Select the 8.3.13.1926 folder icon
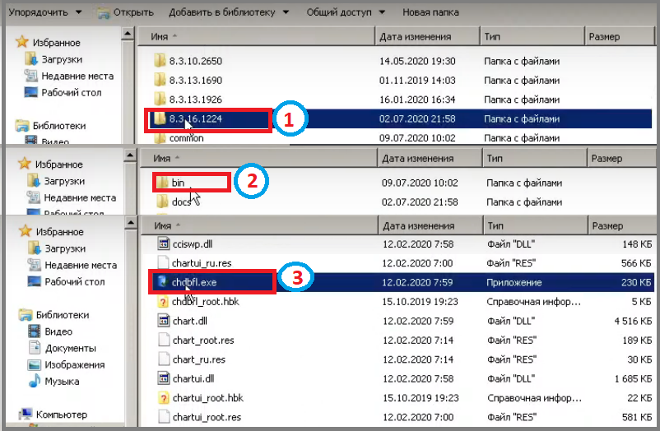Screen dimensions: 660x431 tap(160, 100)
